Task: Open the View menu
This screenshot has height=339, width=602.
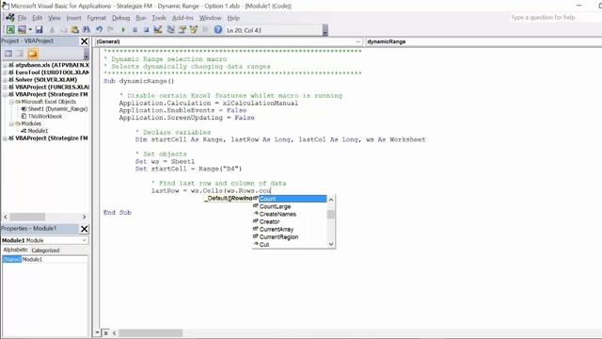Action: 55,18
